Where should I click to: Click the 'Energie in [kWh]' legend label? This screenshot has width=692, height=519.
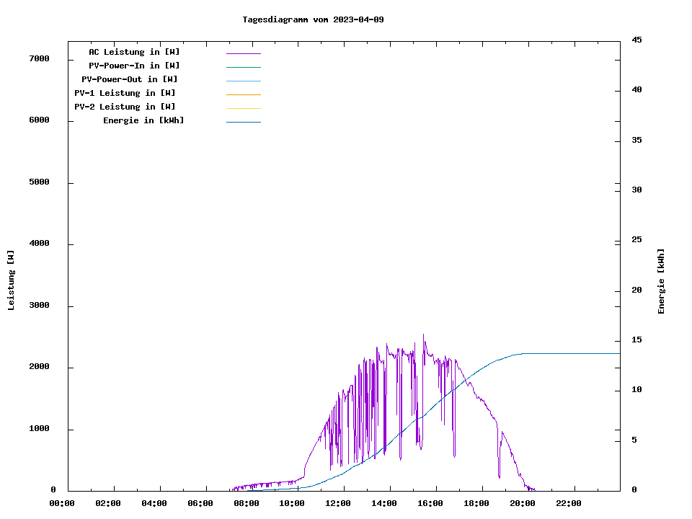[143, 120]
